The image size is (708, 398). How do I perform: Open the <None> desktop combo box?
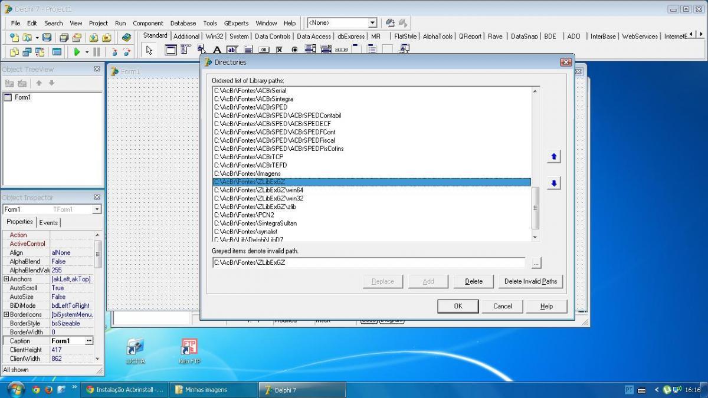(372, 23)
